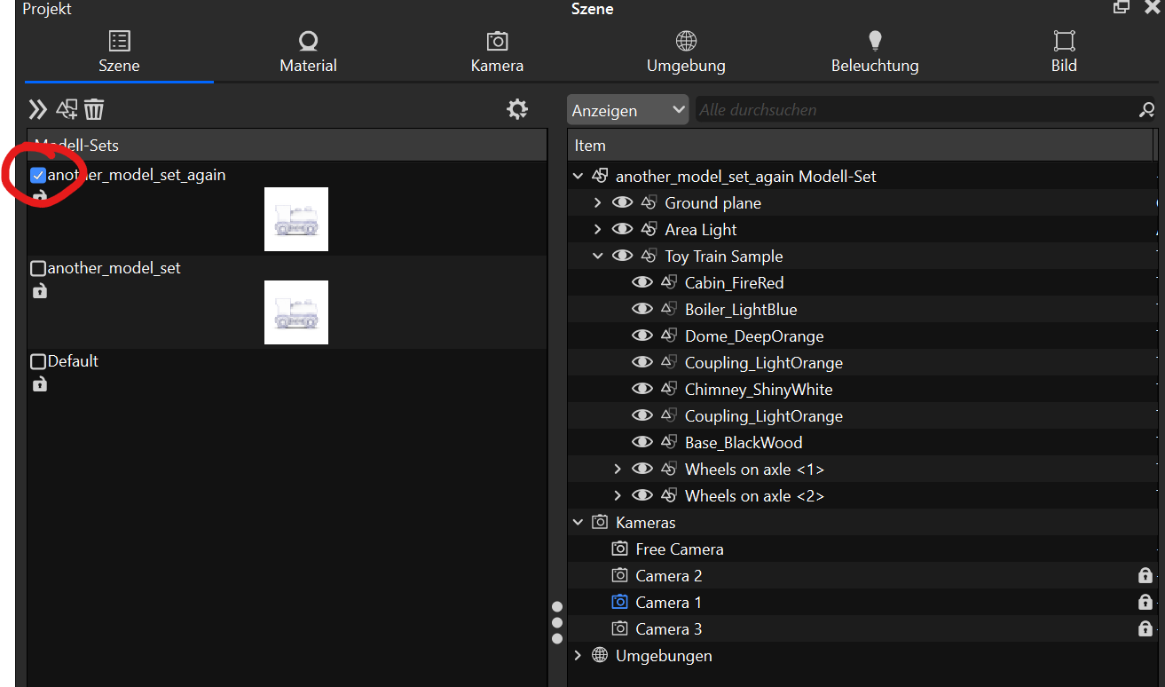Open the Kamera tab
This screenshot has height=687, width=1165.
[497, 52]
